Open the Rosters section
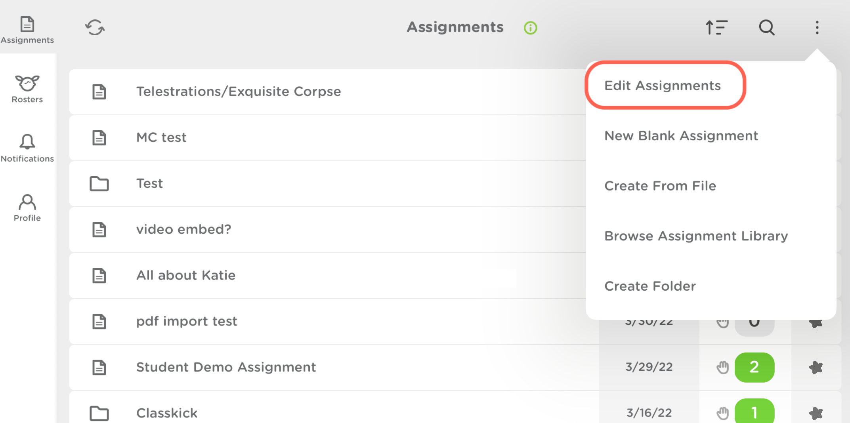 27,87
